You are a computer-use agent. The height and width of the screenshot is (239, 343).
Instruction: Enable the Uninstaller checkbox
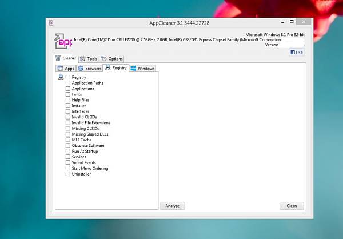click(68, 174)
